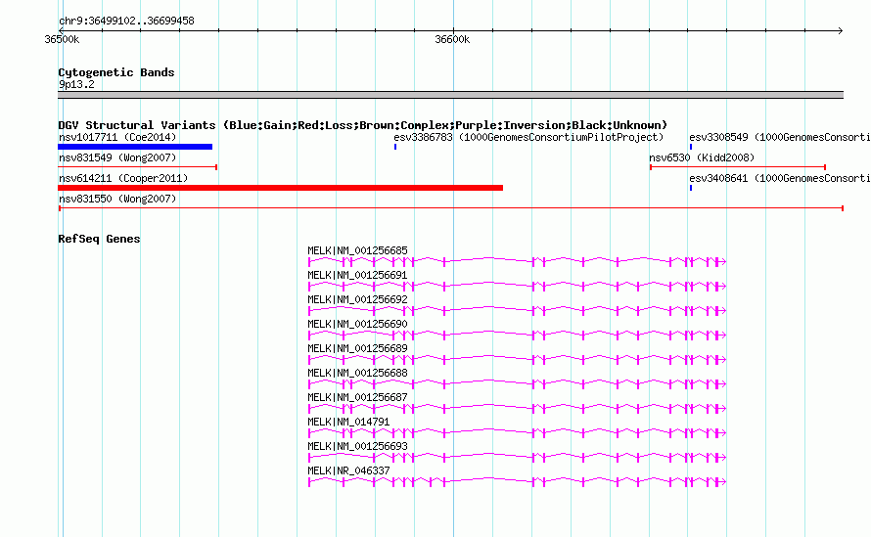Image resolution: width=871 pixels, height=537 pixels.
Task: Click the nsv1017711 (Coe2014) variant label
Action: pos(117,137)
